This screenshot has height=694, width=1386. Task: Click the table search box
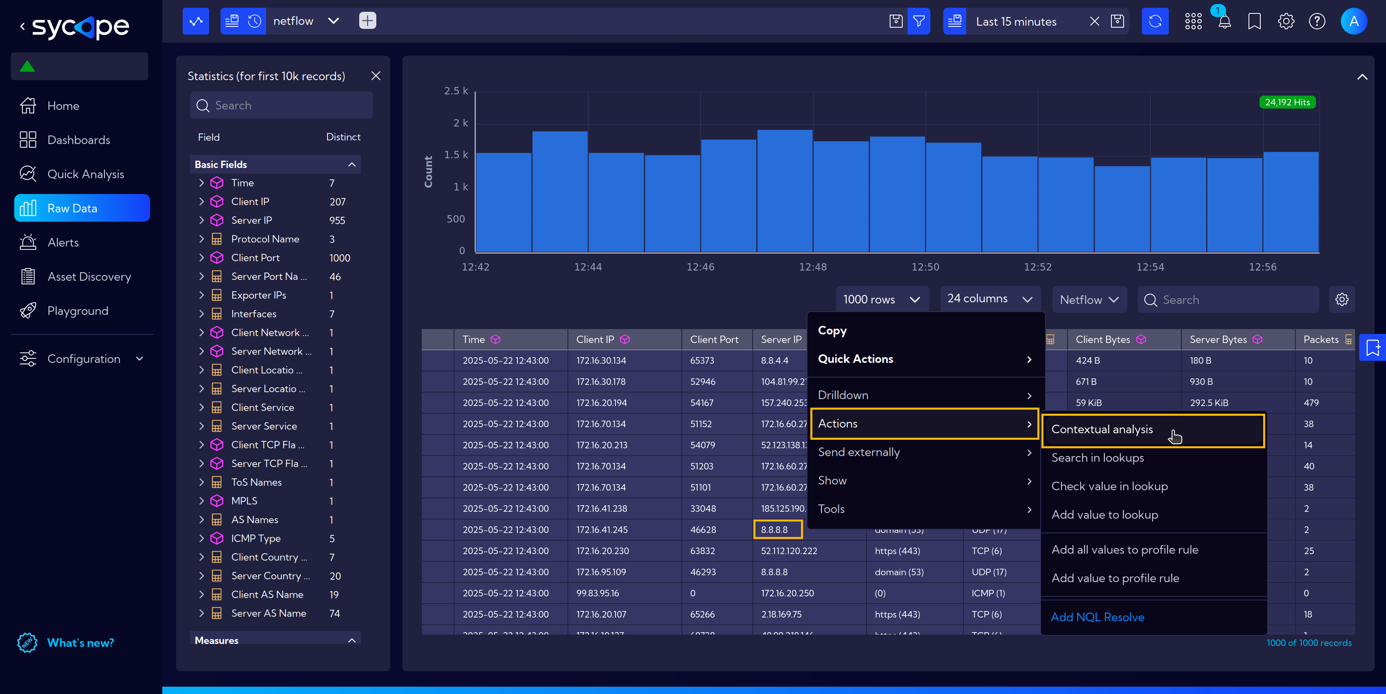(x=1228, y=300)
